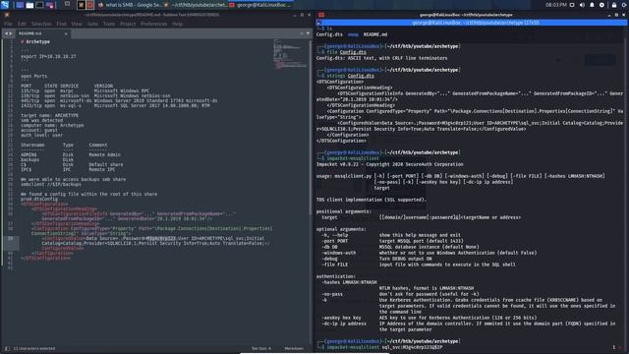Screen dimensions: 629x354
Task: Click the side bar toggle icon in the status bar
Action: click(x=7, y=348)
